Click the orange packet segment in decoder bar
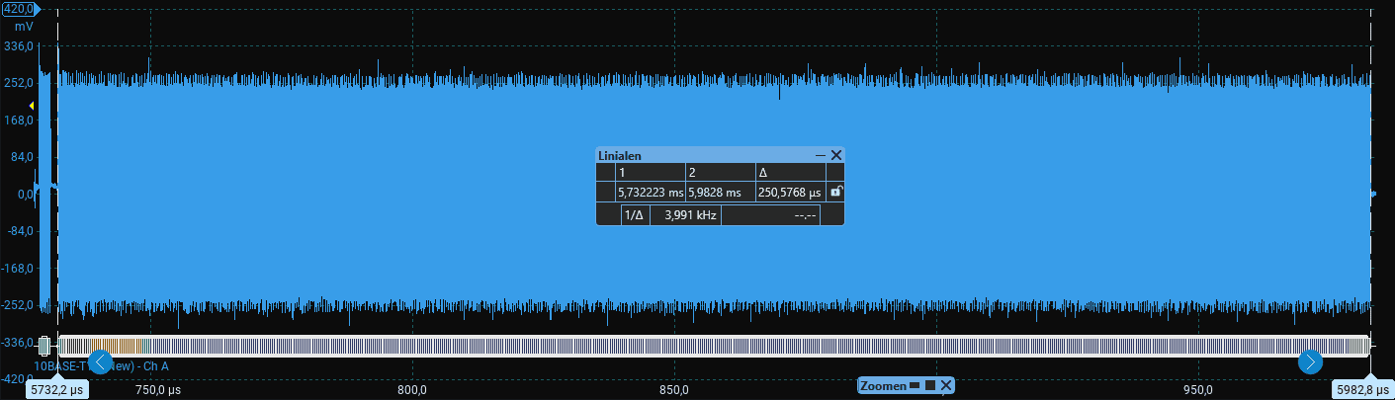1395x400 pixels. (111, 345)
